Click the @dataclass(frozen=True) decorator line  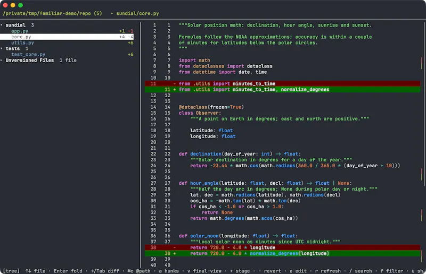(x=211, y=107)
